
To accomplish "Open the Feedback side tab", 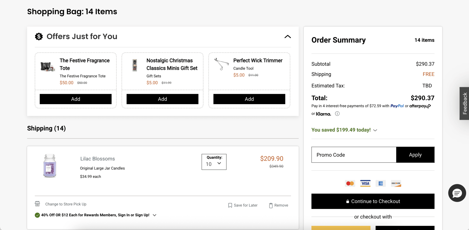I will 464,103.
